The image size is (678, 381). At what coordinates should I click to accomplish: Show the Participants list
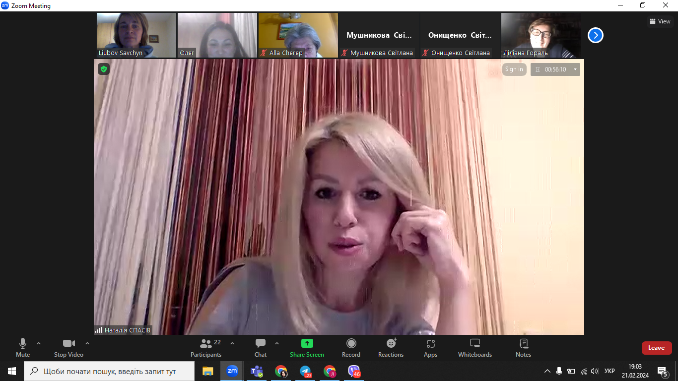[206, 347]
